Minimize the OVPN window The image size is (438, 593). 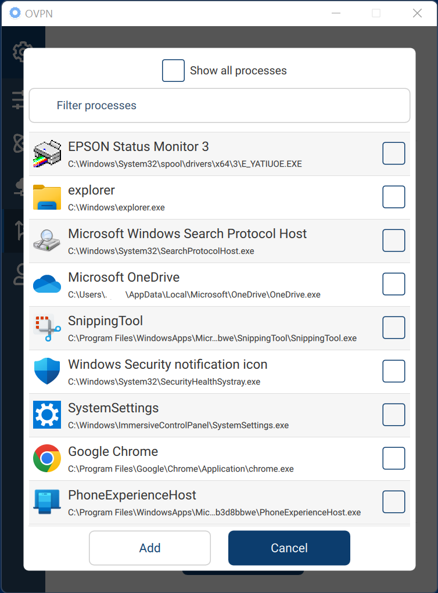336,13
